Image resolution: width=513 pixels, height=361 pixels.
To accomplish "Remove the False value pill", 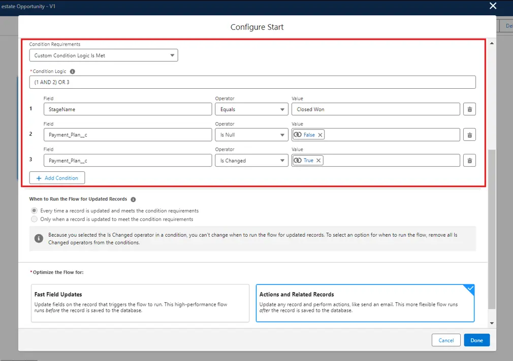I will pyautogui.click(x=320, y=135).
